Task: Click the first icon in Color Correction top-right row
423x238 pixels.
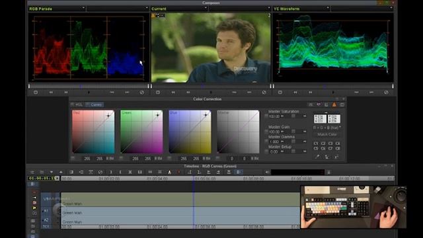Action: click(x=311, y=104)
